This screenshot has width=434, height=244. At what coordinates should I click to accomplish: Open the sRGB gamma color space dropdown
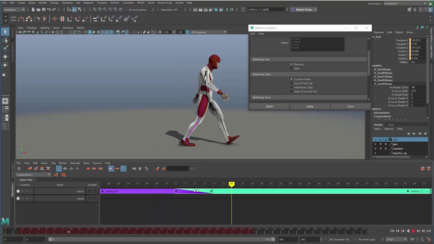click(x=209, y=32)
